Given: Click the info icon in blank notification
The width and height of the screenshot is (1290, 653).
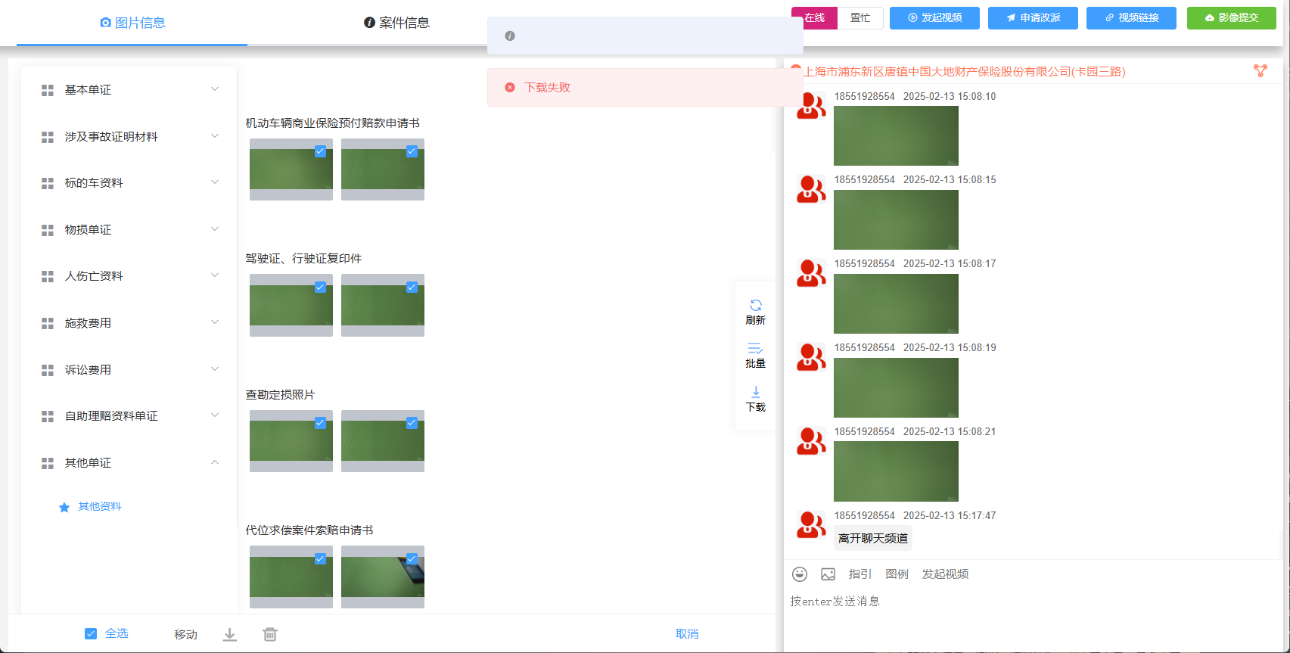Looking at the screenshot, I should [x=510, y=36].
